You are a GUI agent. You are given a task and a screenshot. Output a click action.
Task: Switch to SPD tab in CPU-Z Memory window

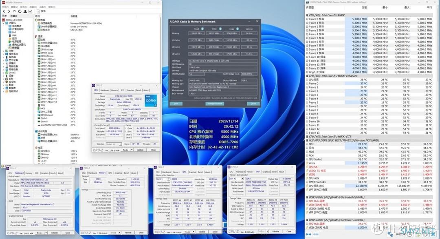point(110,173)
